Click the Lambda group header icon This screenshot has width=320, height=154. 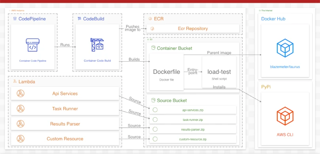[x=15, y=81]
